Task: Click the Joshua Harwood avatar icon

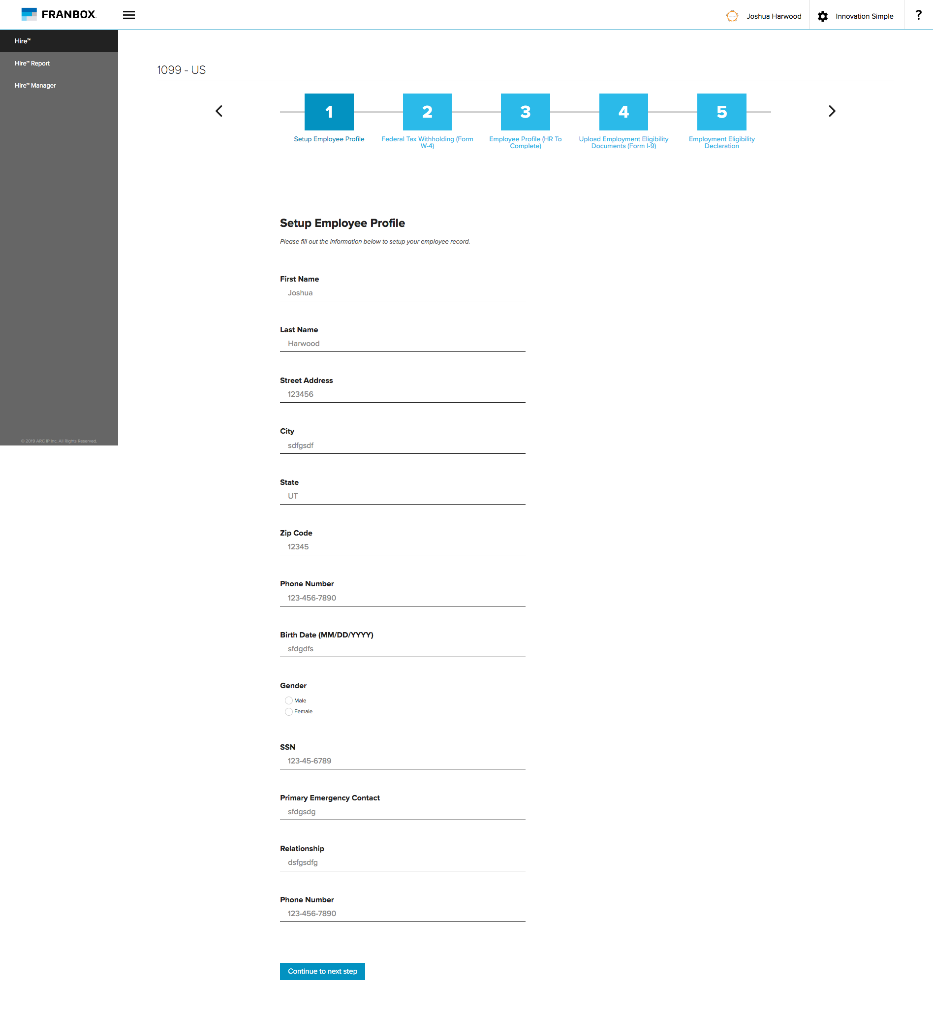Action: [732, 16]
